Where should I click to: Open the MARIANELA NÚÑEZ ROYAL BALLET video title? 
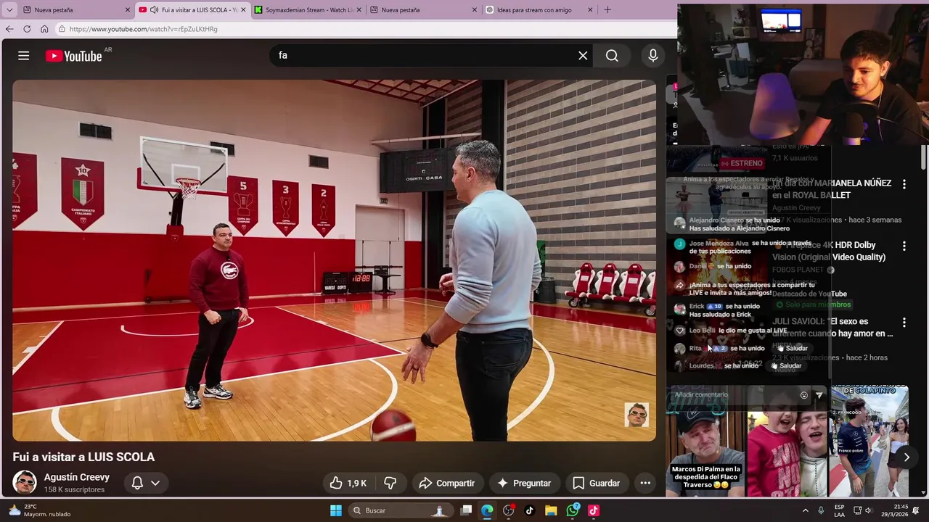832,189
